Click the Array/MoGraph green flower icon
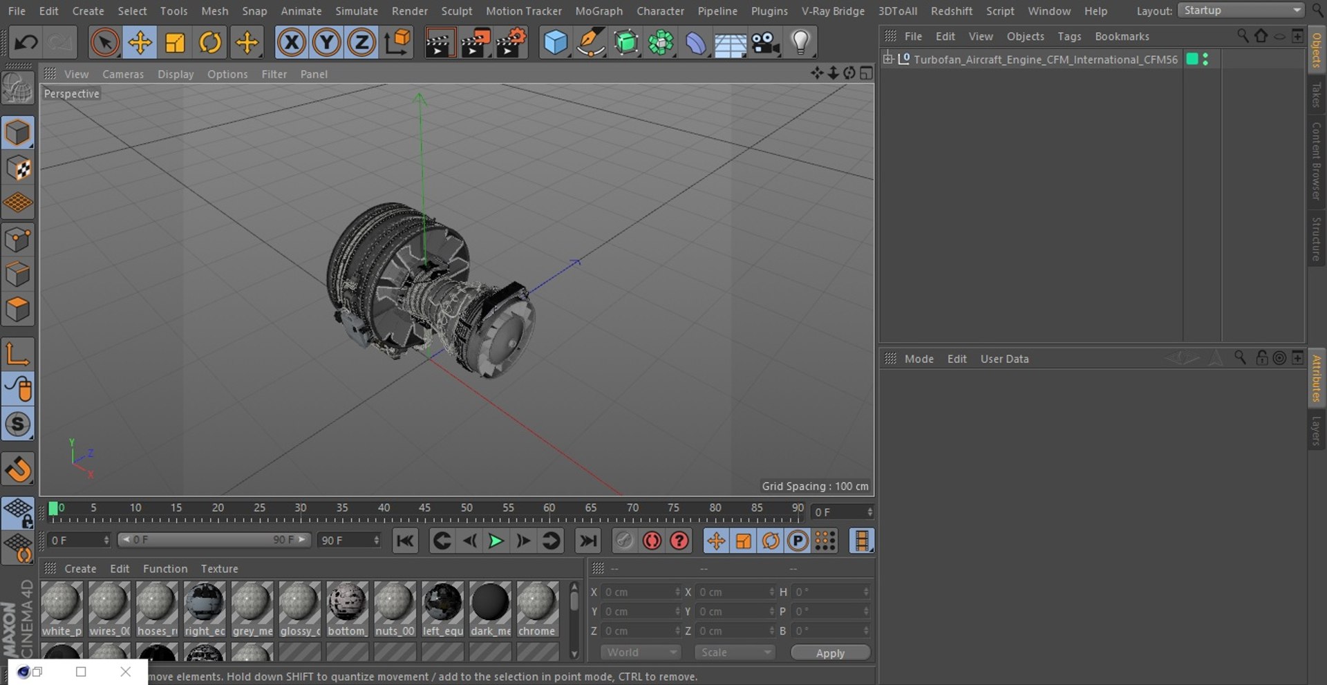Viewport: 1327px width, 685px height. click(661, 43)
